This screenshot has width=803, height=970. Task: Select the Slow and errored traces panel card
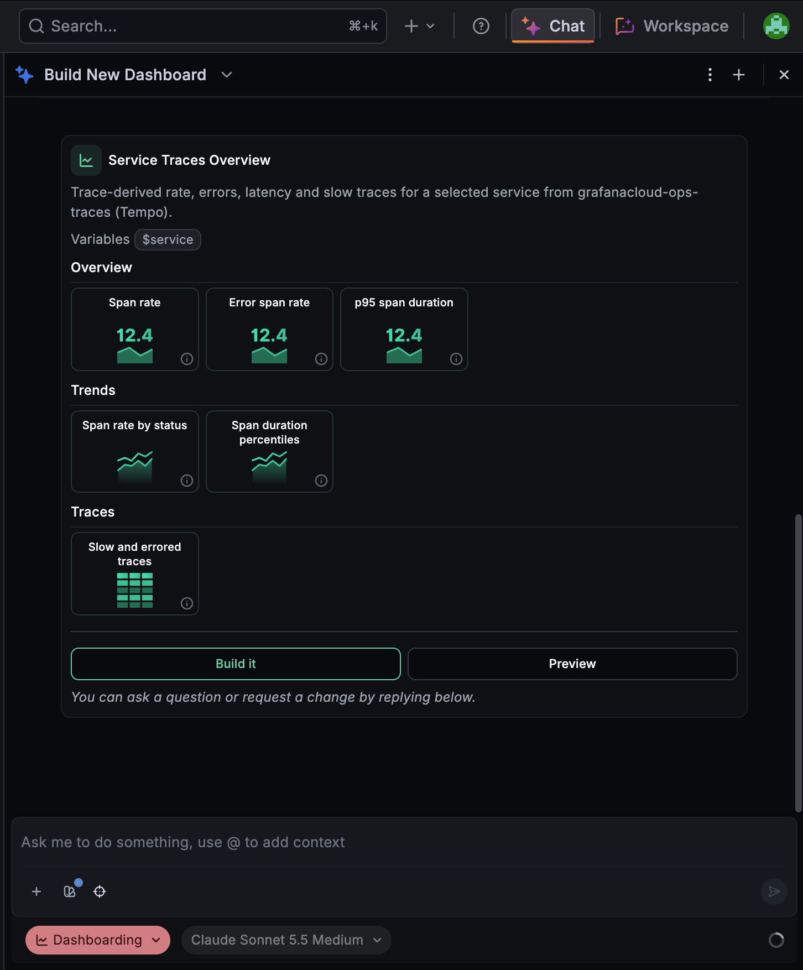tap(135, 573)
